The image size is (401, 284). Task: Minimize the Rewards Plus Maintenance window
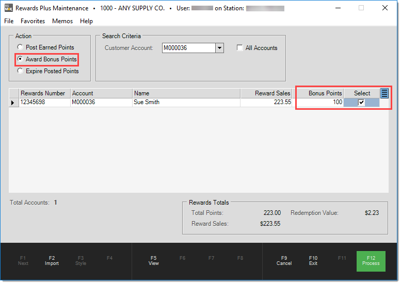click(x=338, y=8)
